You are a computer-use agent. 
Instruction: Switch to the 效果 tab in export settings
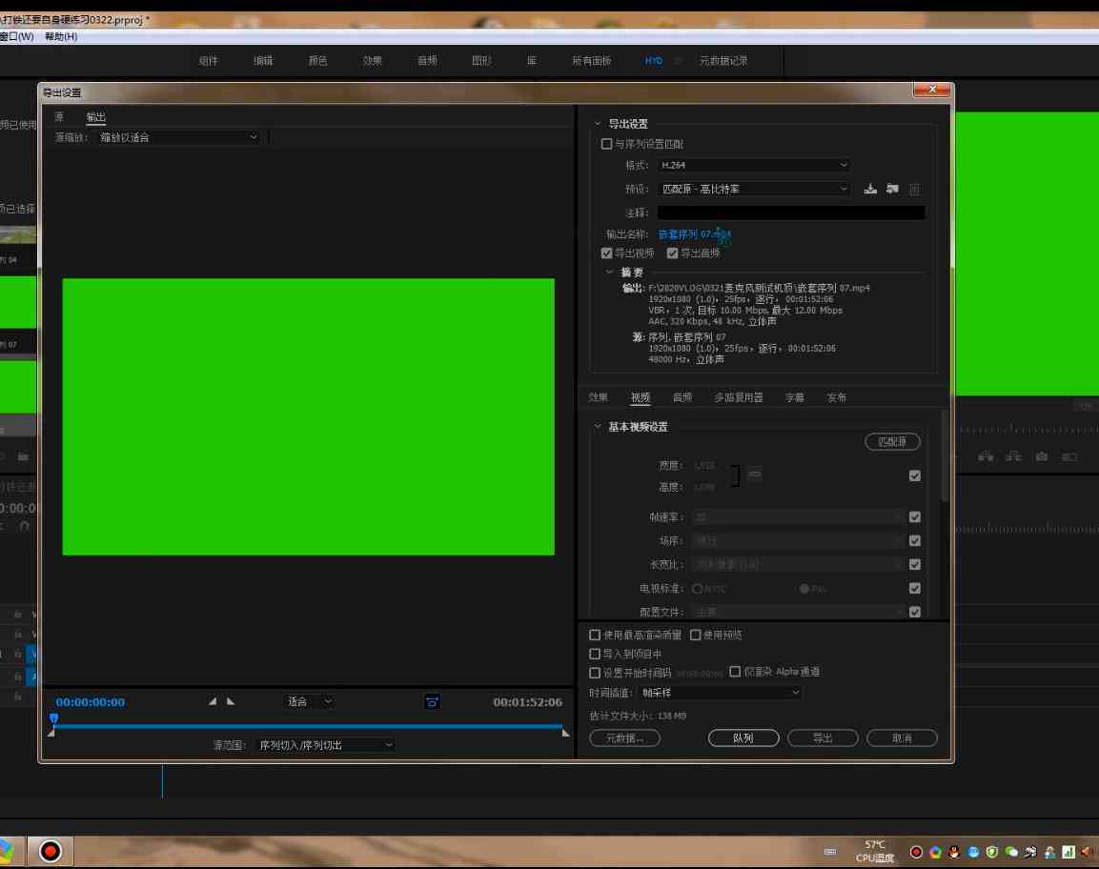click(x=598, y=397)
